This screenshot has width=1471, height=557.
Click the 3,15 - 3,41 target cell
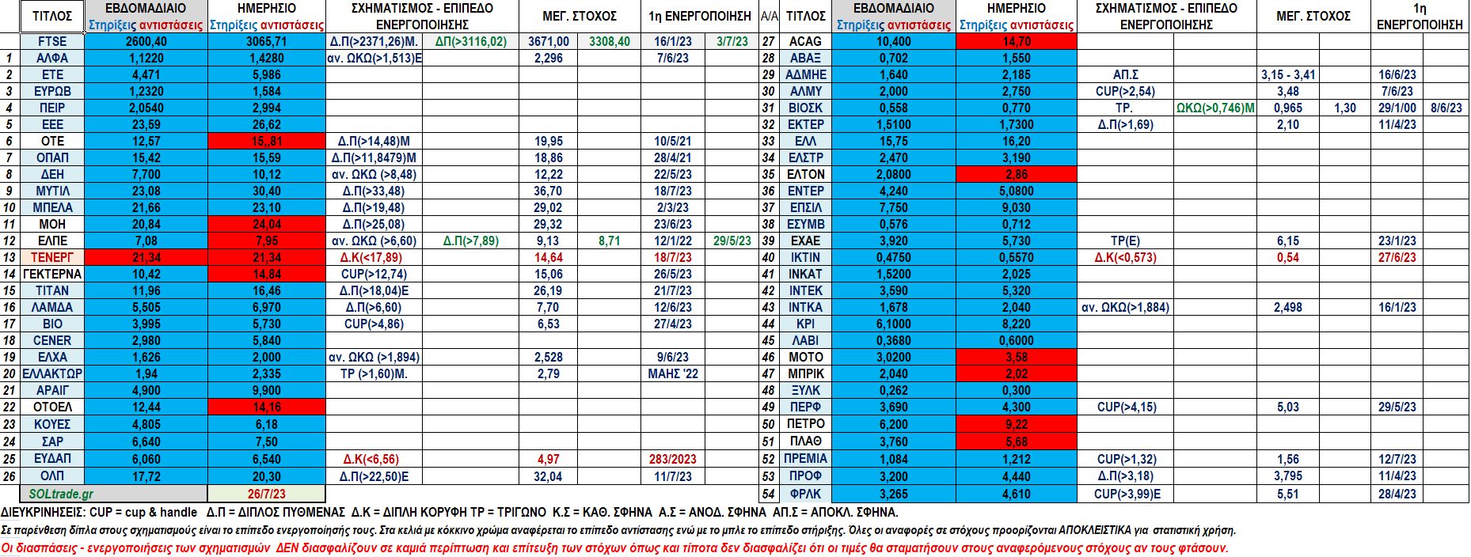1288,74
